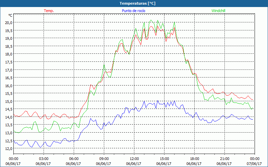Click the 20,0 y-axis value

9,23
